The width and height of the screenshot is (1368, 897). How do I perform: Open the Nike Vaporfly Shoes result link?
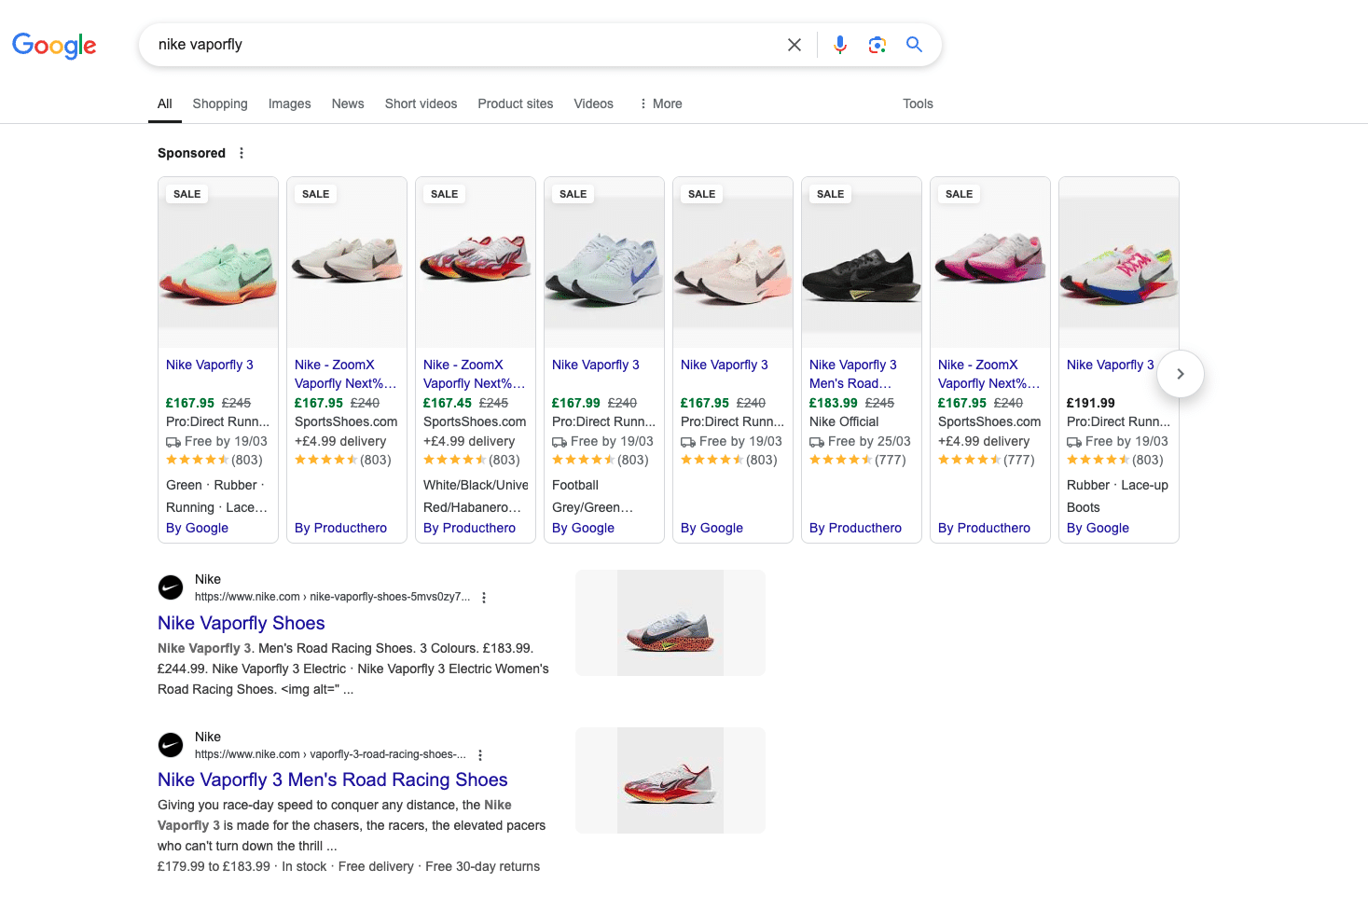coord(242,623)
